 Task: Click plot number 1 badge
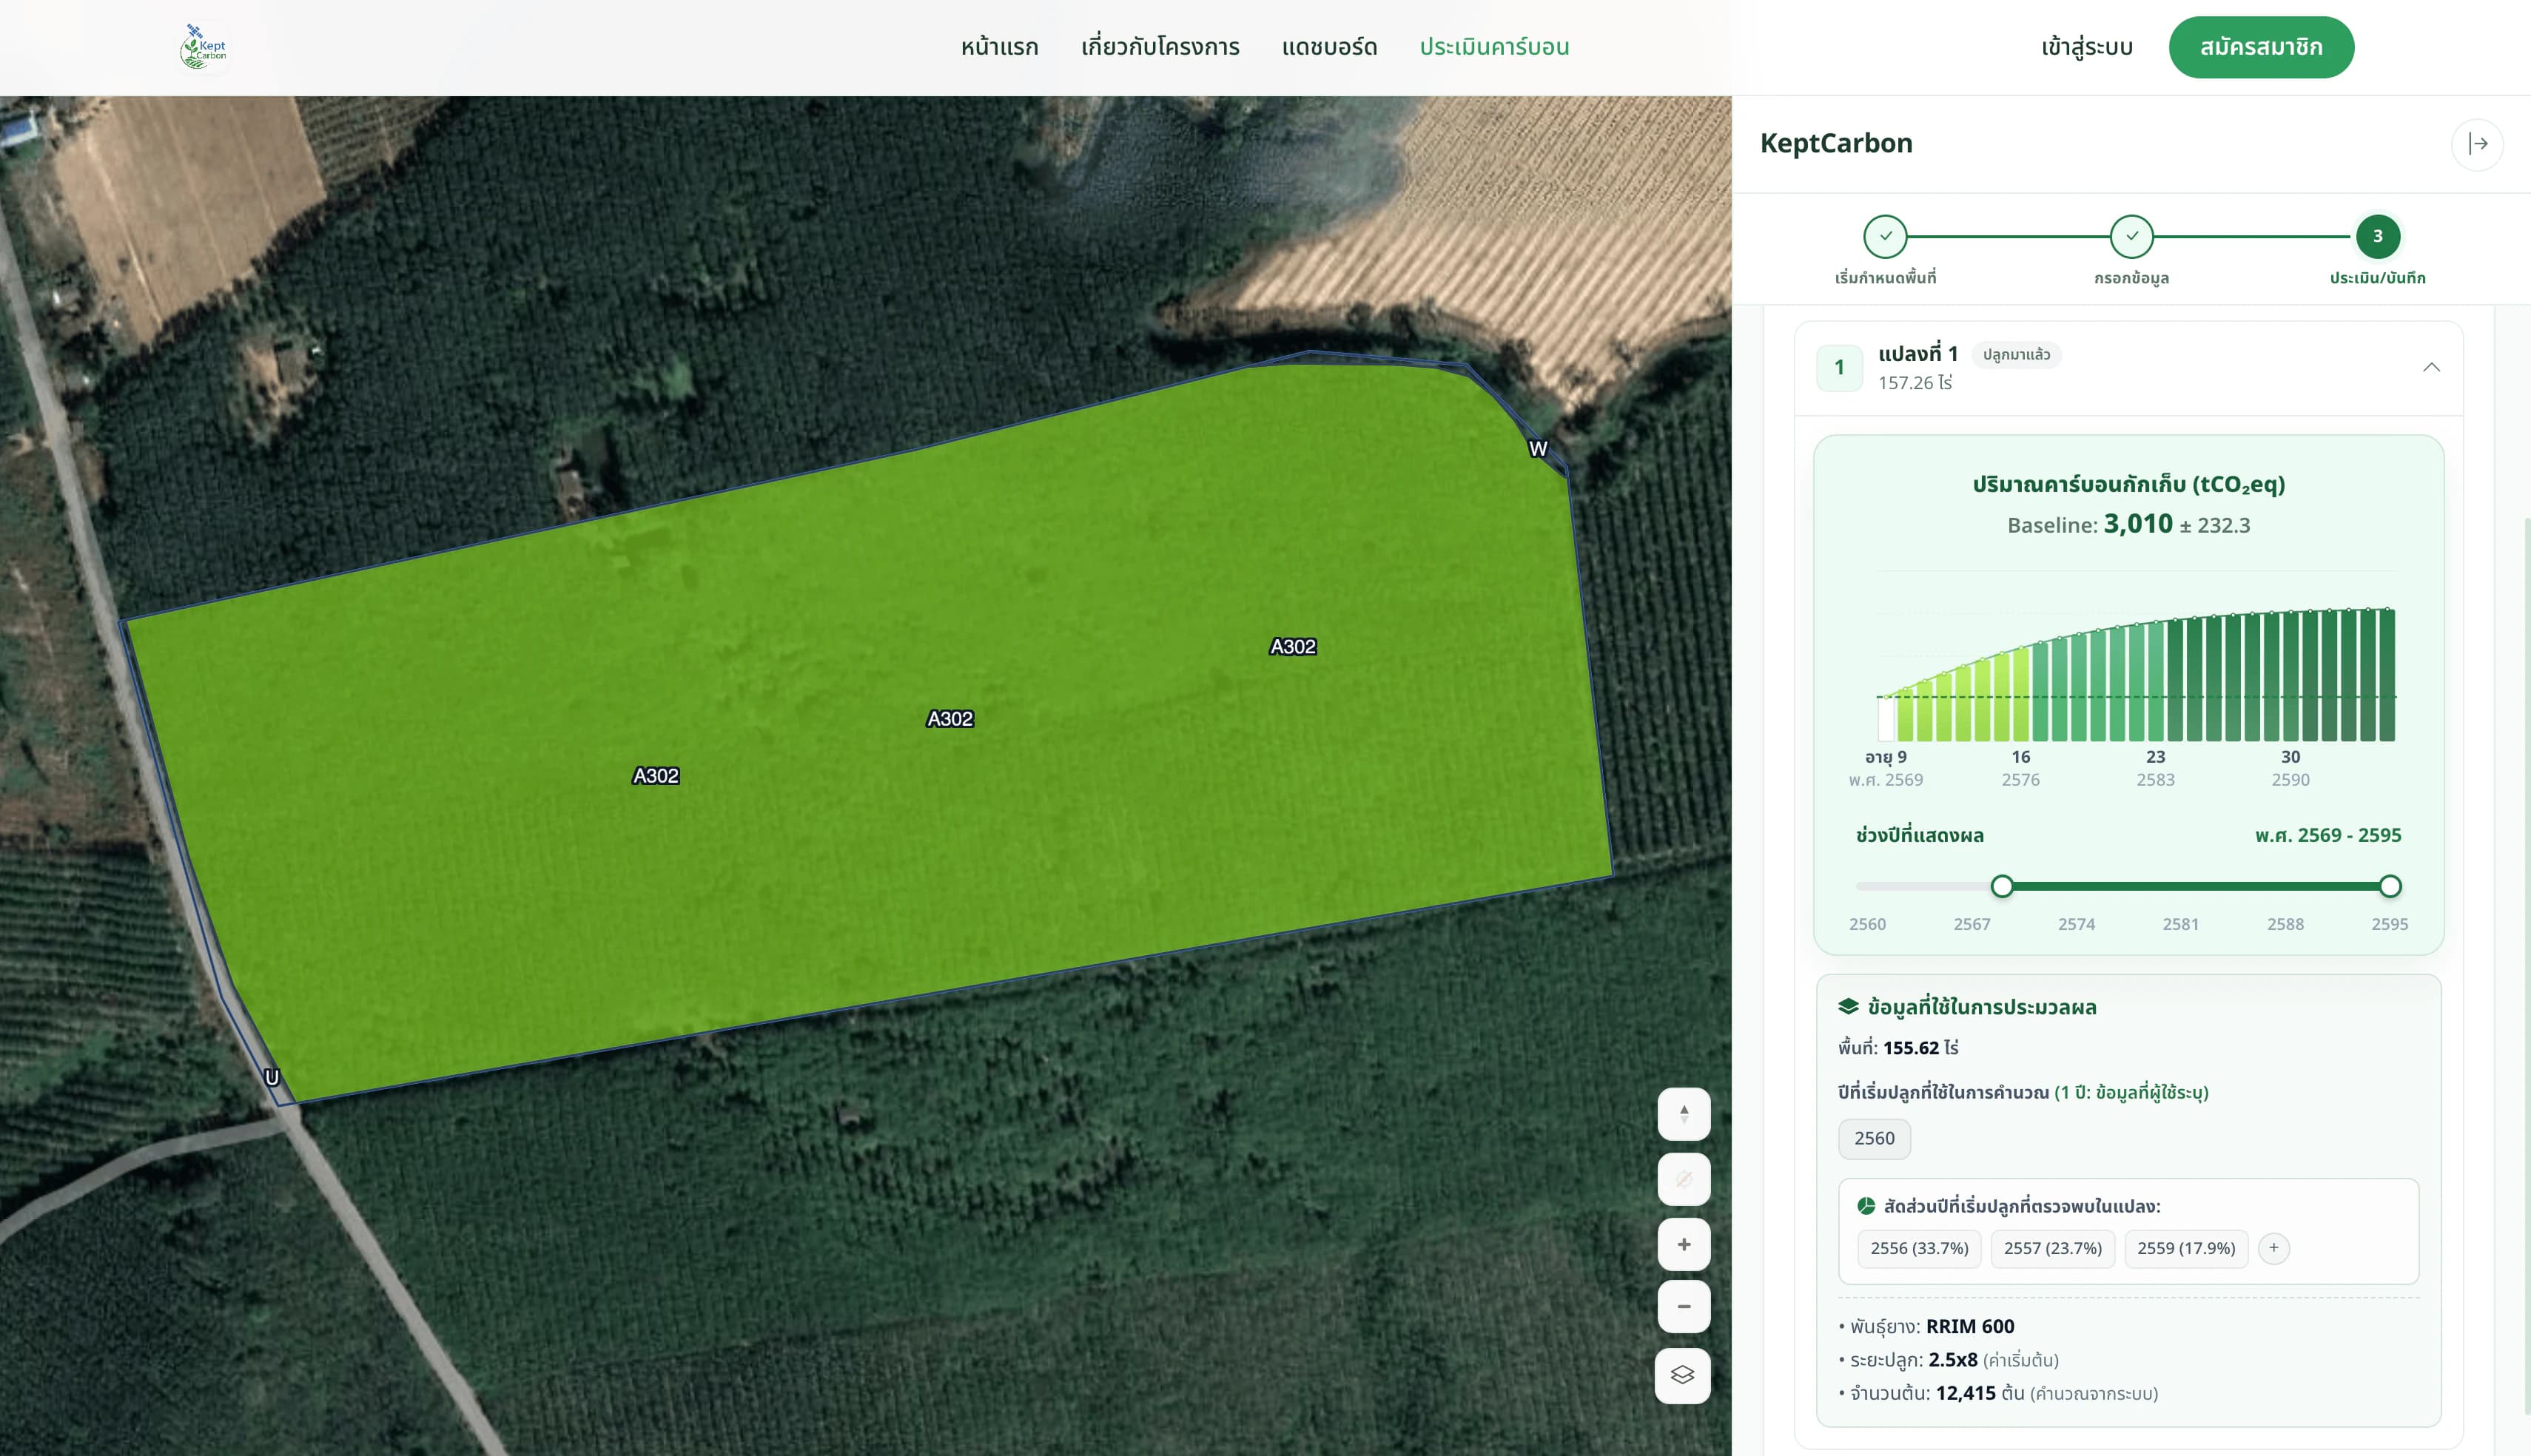(1839, 367)
